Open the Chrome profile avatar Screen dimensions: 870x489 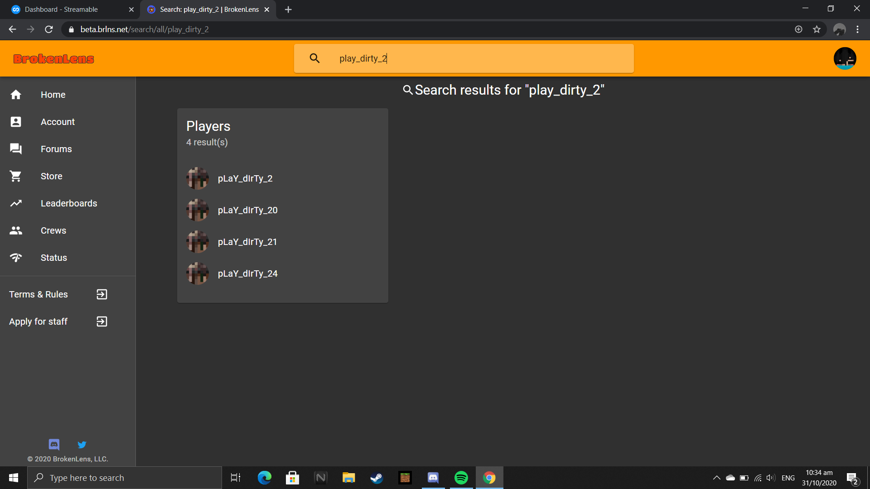(839, 29)
